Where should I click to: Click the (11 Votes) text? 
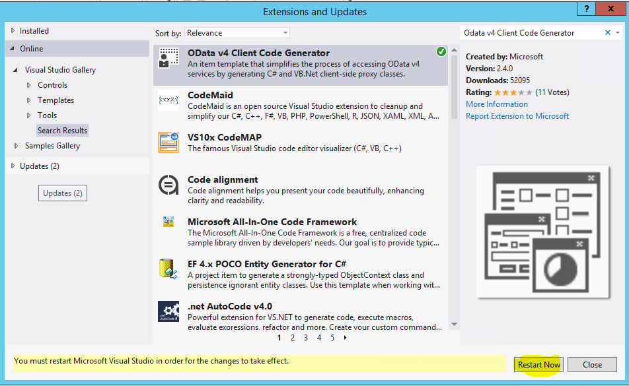pyautogui.click(x=552, y=92)
